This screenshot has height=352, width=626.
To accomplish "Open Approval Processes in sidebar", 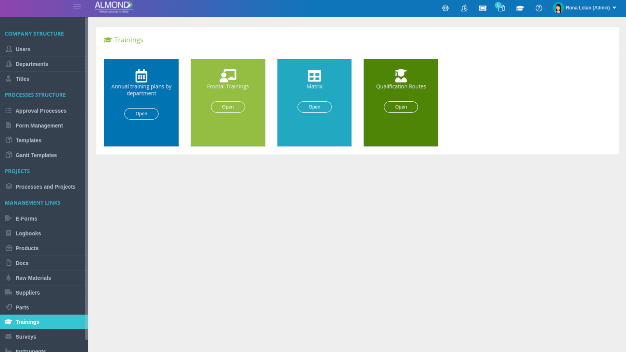I will point(42,111).
